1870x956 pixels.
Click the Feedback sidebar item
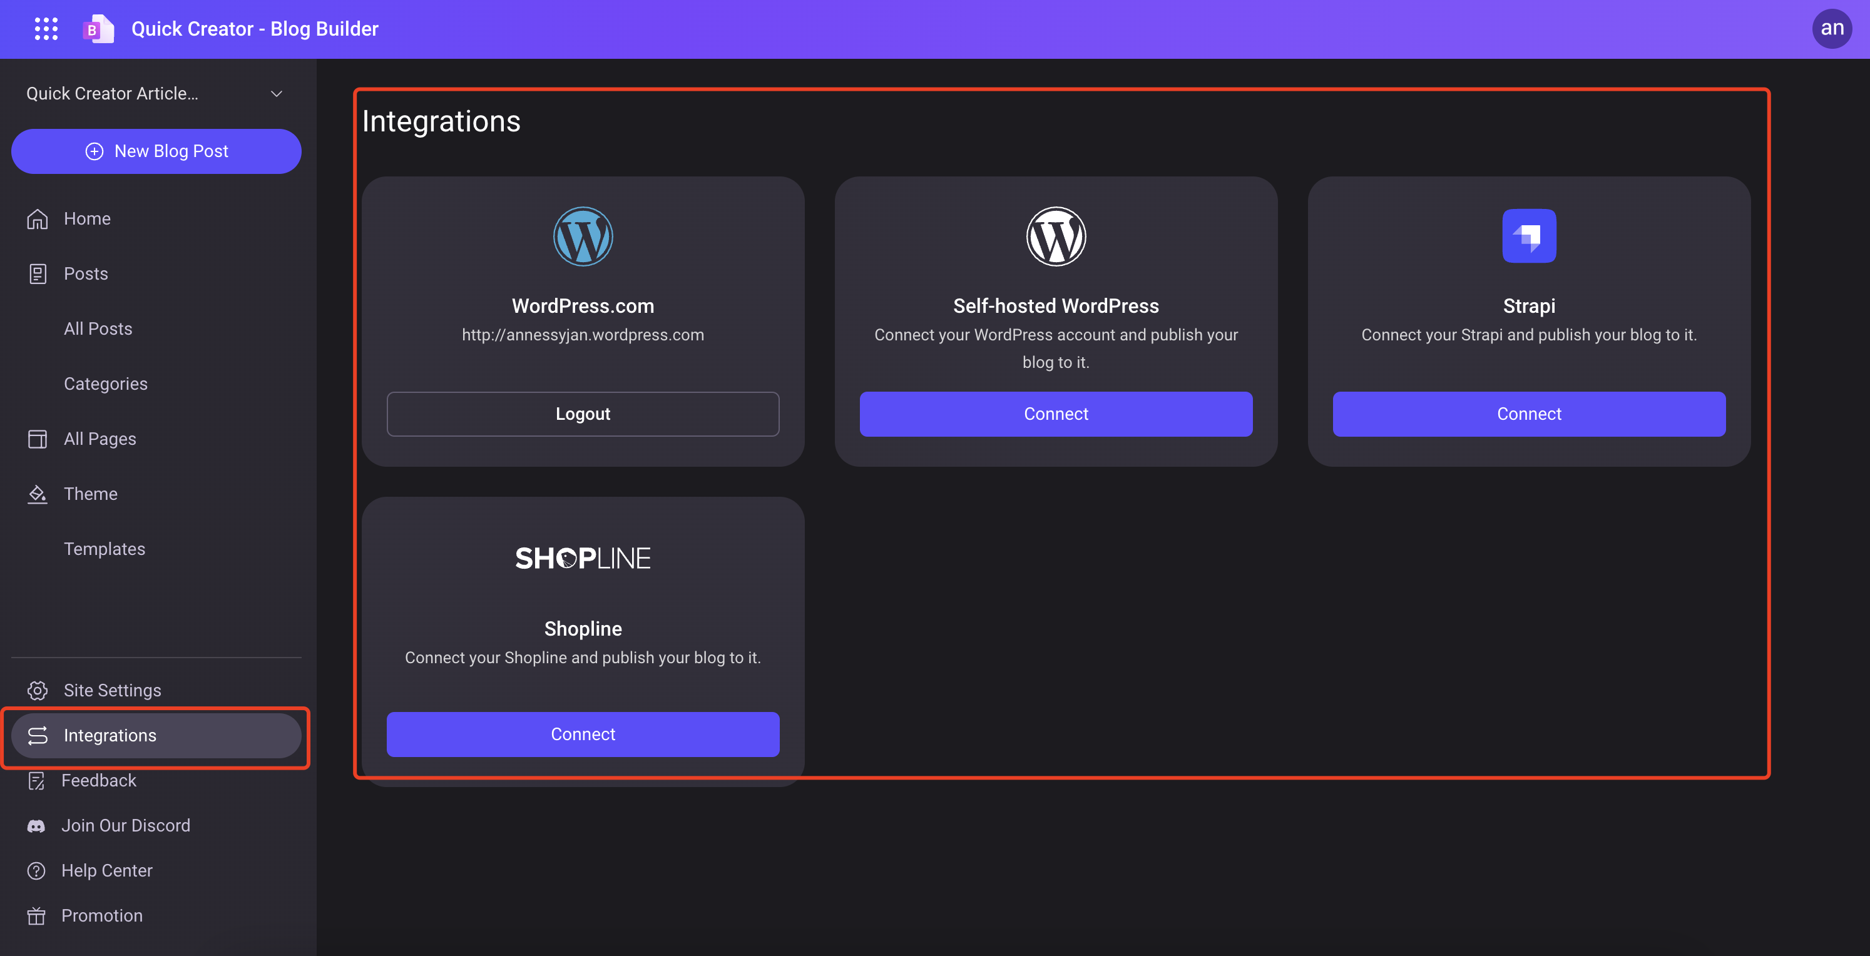point(99,780)
